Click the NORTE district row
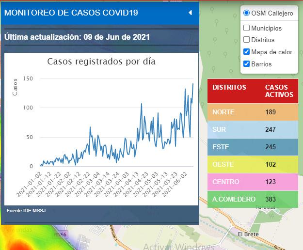 pyautogui.click(x=252, y=112)
